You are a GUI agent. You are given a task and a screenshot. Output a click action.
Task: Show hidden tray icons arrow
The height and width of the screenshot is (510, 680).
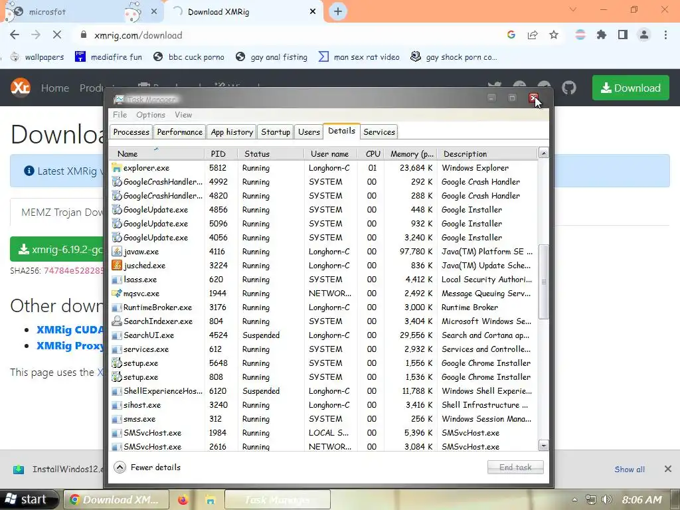click(574, 499)
